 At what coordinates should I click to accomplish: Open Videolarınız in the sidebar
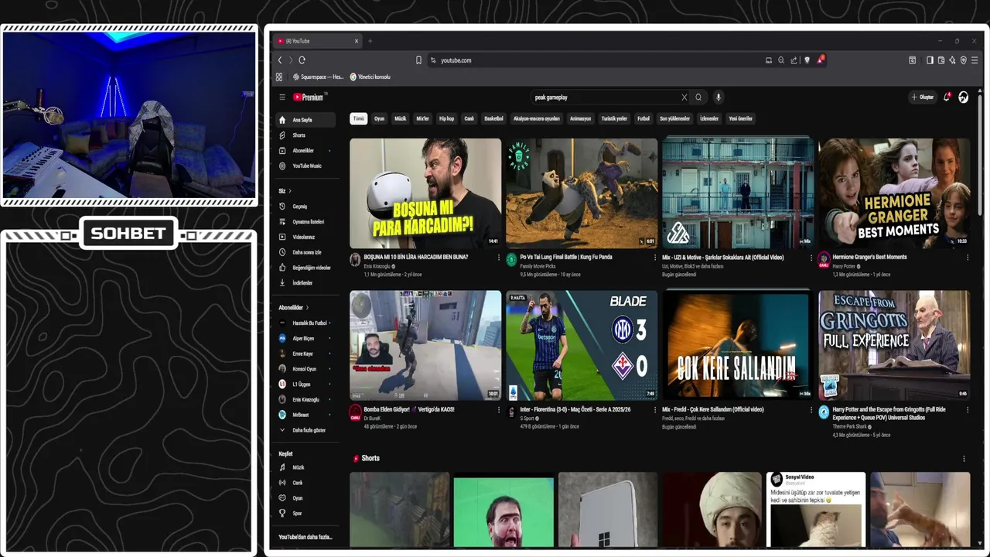(x=306, y=237)
